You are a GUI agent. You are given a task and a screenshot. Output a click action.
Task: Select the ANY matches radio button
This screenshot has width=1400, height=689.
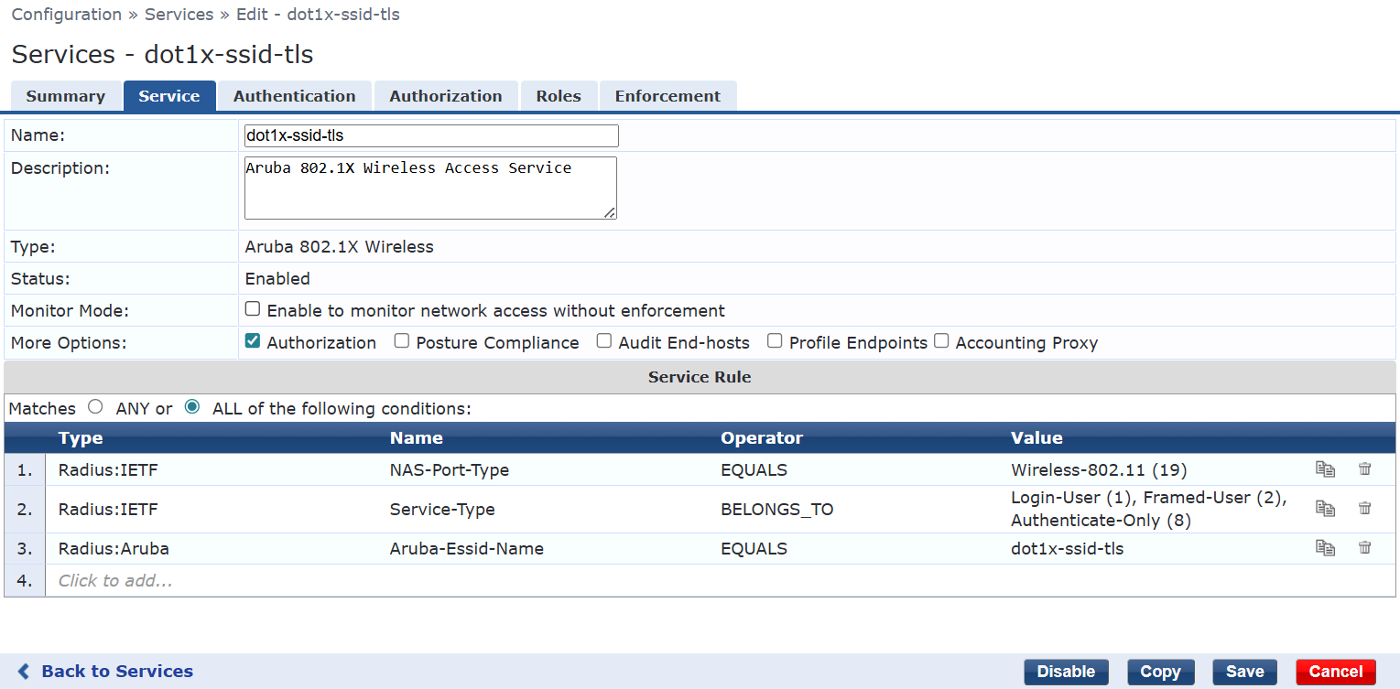[95, 407]
